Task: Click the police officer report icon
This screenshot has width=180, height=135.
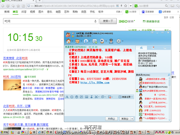Action: coord(111,41)
